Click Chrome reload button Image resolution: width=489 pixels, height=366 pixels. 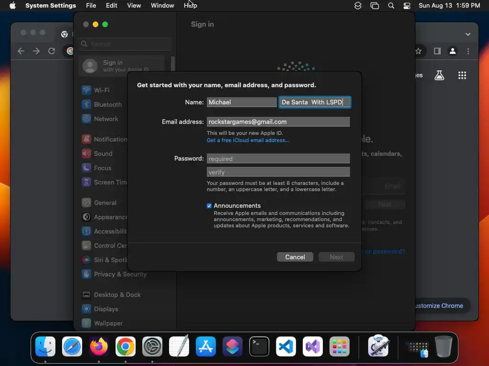[52, 51]
